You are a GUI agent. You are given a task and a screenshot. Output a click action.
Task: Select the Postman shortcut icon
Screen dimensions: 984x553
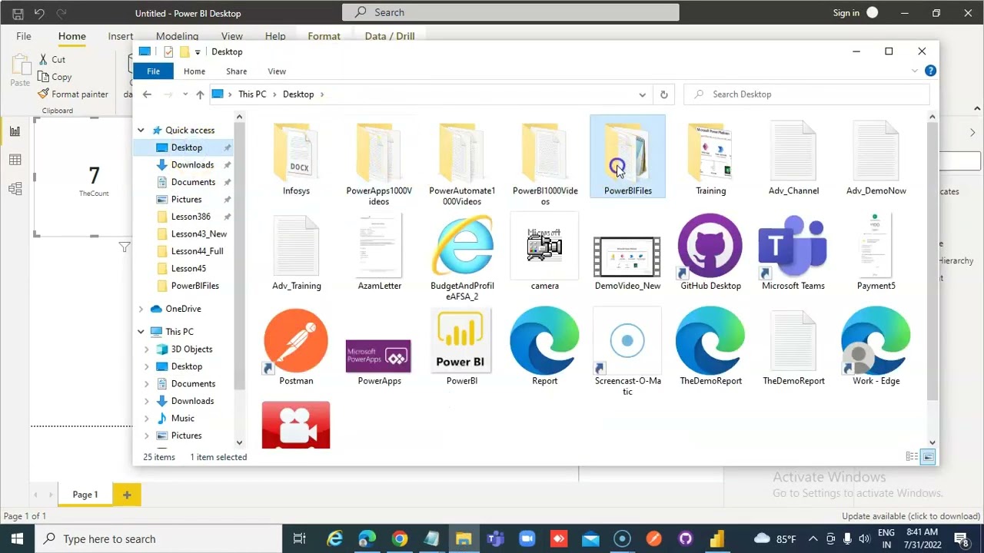point(296,341)
